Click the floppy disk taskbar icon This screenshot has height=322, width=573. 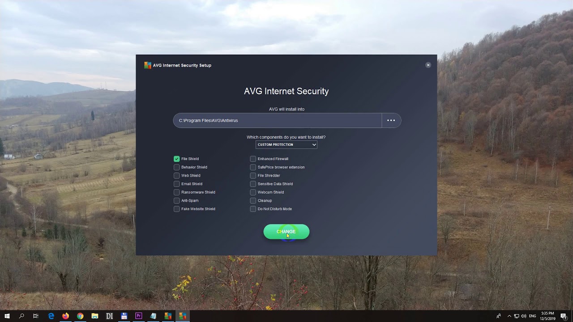(x=124, y=316)
